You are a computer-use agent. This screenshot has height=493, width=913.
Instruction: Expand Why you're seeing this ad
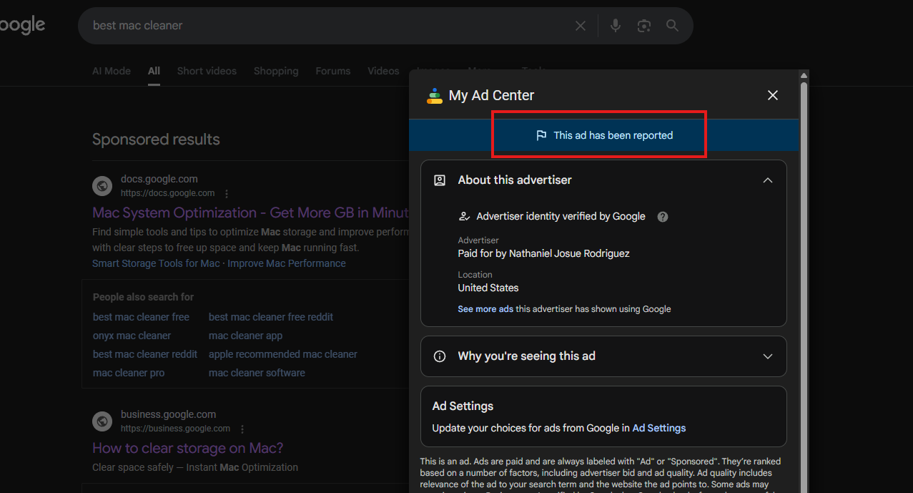tap(767, 356)
